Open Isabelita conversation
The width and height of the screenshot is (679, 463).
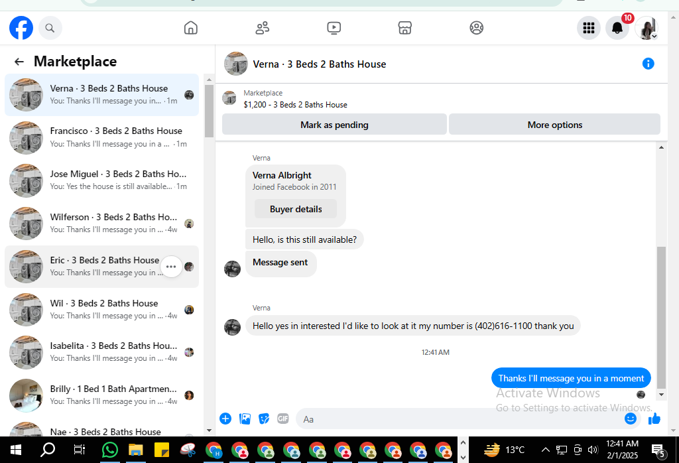[101, 352]
